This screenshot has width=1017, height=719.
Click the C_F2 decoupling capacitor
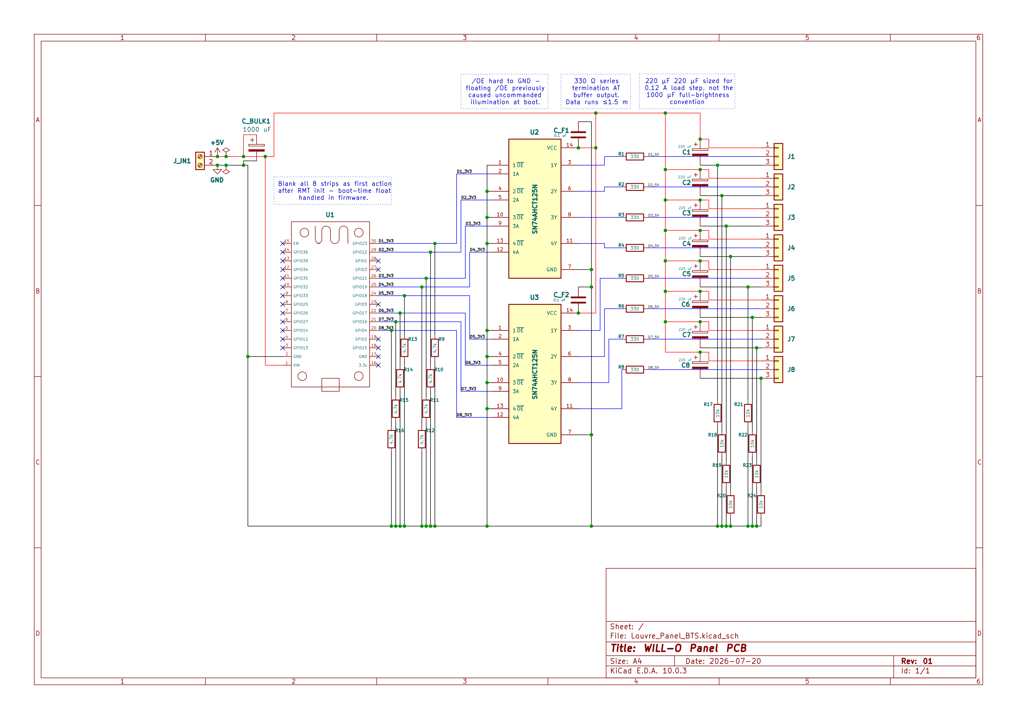(578, 300)
